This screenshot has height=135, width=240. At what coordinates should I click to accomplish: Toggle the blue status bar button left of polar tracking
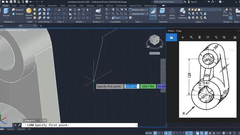(170, 133)
